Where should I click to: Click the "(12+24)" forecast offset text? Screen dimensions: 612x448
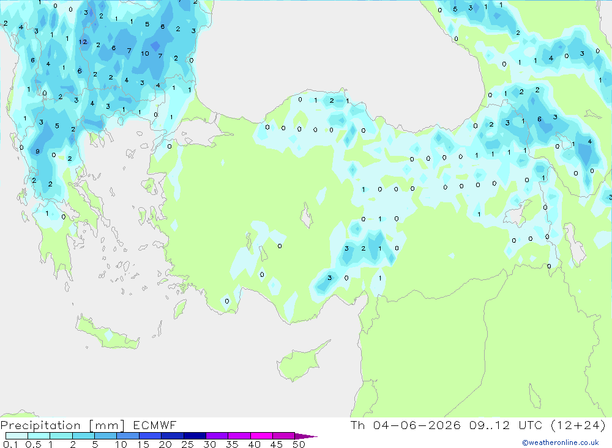tap(578, 425)
